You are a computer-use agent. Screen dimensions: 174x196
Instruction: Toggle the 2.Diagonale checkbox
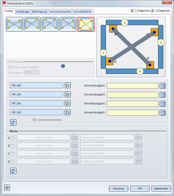[x=152, y=11]
